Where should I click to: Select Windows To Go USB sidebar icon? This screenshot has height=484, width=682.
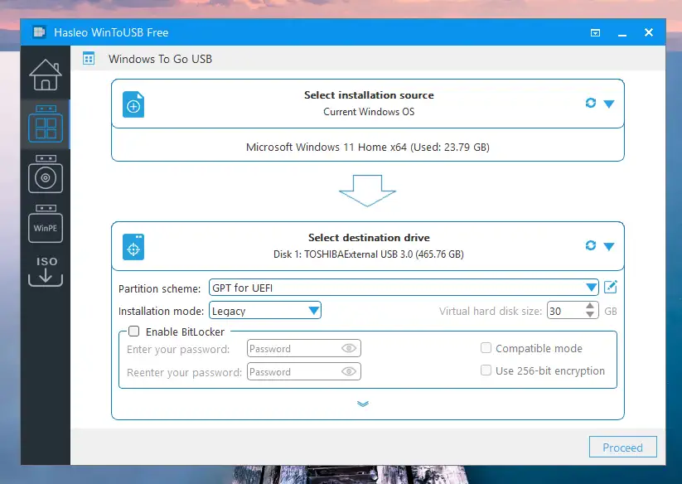pos(46,124)
